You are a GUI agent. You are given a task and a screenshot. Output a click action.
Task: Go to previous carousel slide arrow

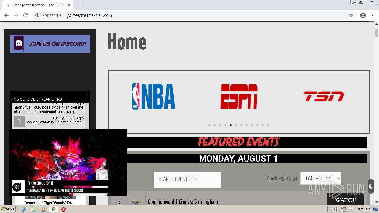[118, 98]
